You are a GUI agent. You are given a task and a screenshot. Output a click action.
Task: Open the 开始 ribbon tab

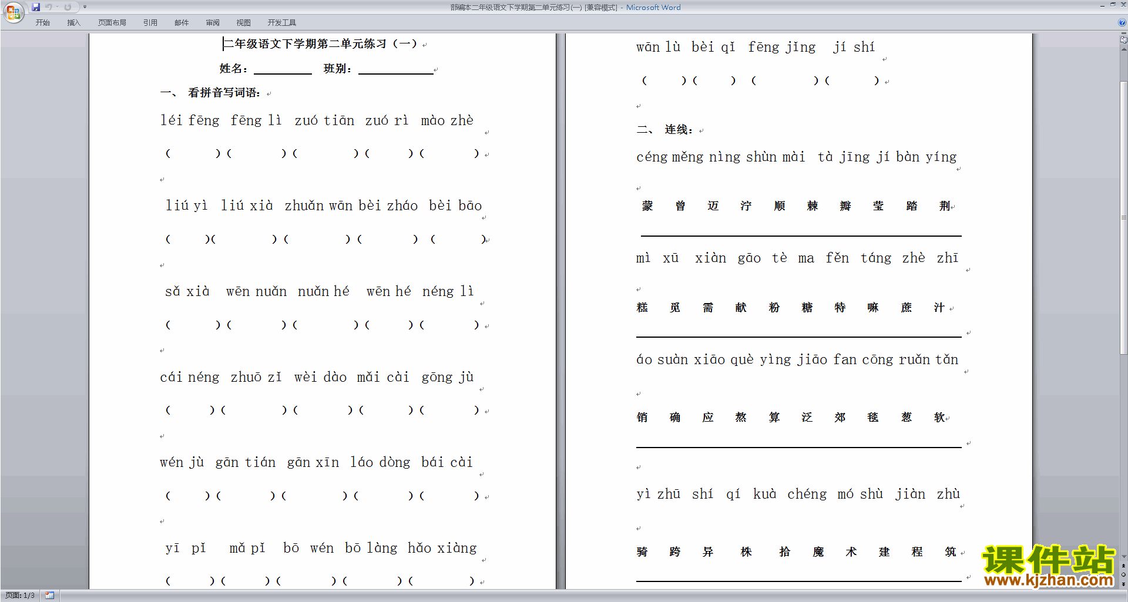pyautogui.click(x=42, y=23)
